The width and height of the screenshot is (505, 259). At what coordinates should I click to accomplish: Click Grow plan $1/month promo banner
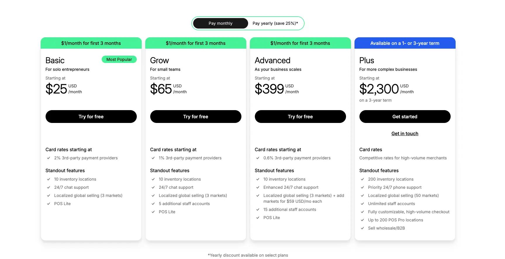click(196, 43)
